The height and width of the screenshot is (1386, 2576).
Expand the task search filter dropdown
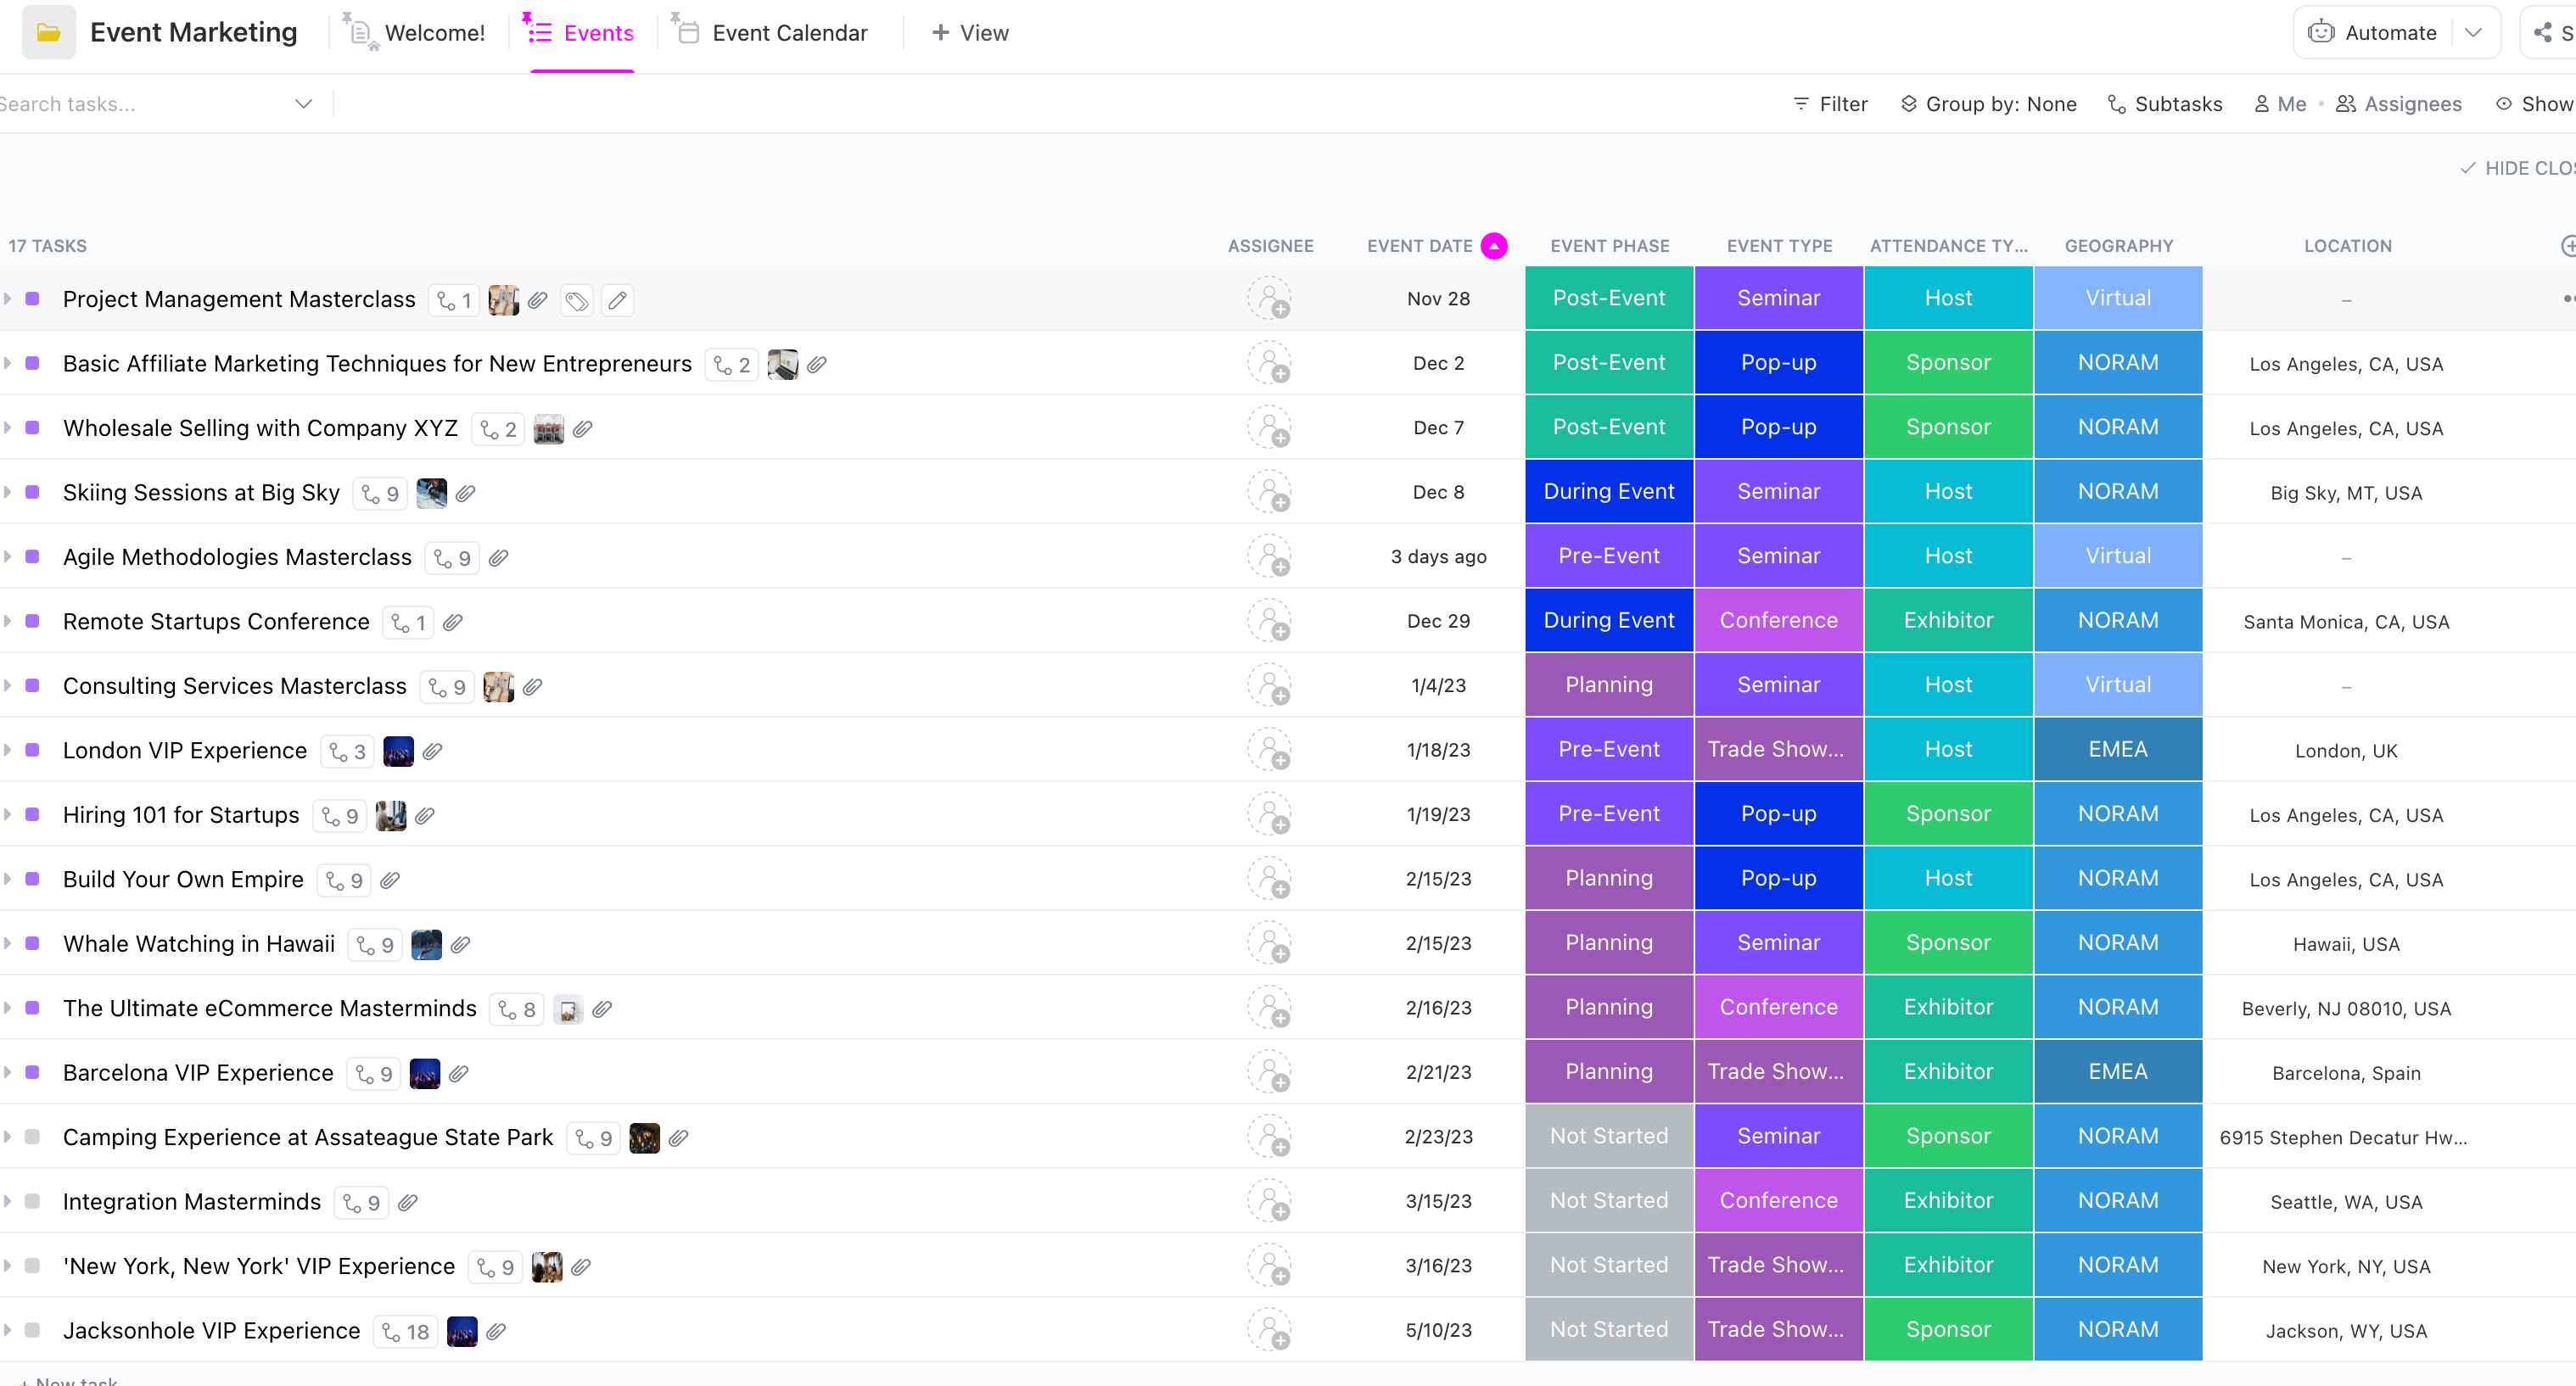pos(304,104)
